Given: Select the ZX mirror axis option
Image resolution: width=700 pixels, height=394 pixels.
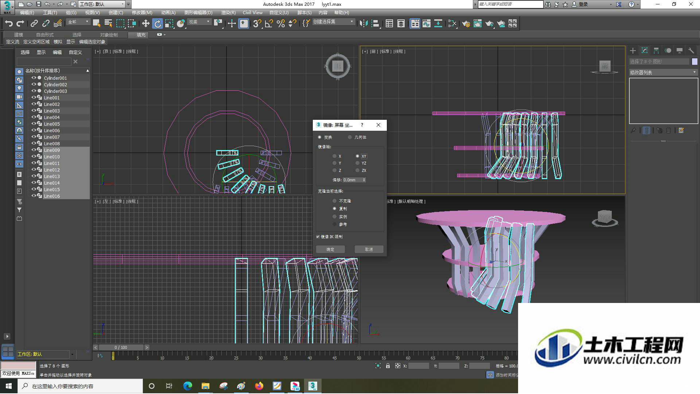Looking at the screenshot, I should (x=357, y=170).
